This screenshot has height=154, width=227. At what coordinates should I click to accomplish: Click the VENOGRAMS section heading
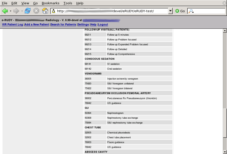click(x=93, y=74)
